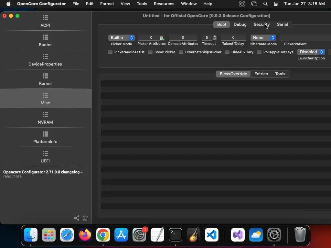Screen dimensions: 331x248
Task: Open Finder from the Dock
Action: (31, 234)
